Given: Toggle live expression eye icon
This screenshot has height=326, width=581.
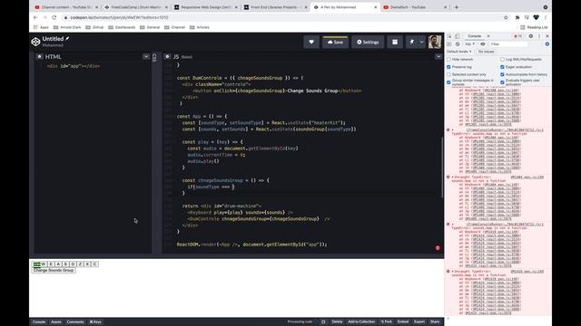Looking at the screenshot, I should [482, 44].
